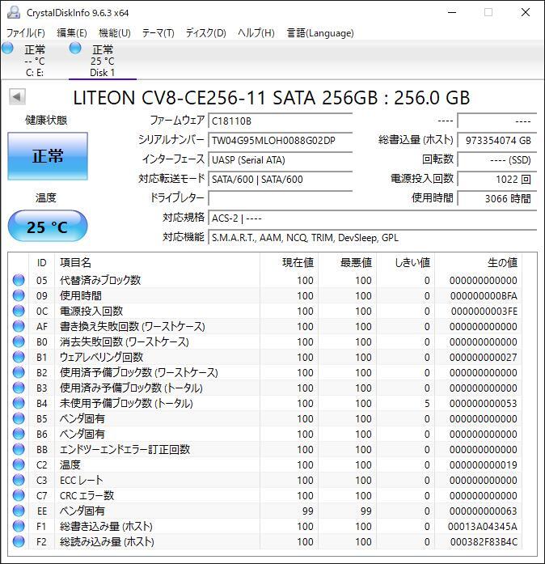Click raw value 000382F83B4C
Screen dimensions: 545x564
tap(484, 541)
